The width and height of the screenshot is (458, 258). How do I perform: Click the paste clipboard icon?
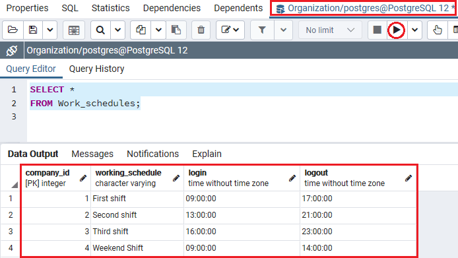tap(176, 30)
